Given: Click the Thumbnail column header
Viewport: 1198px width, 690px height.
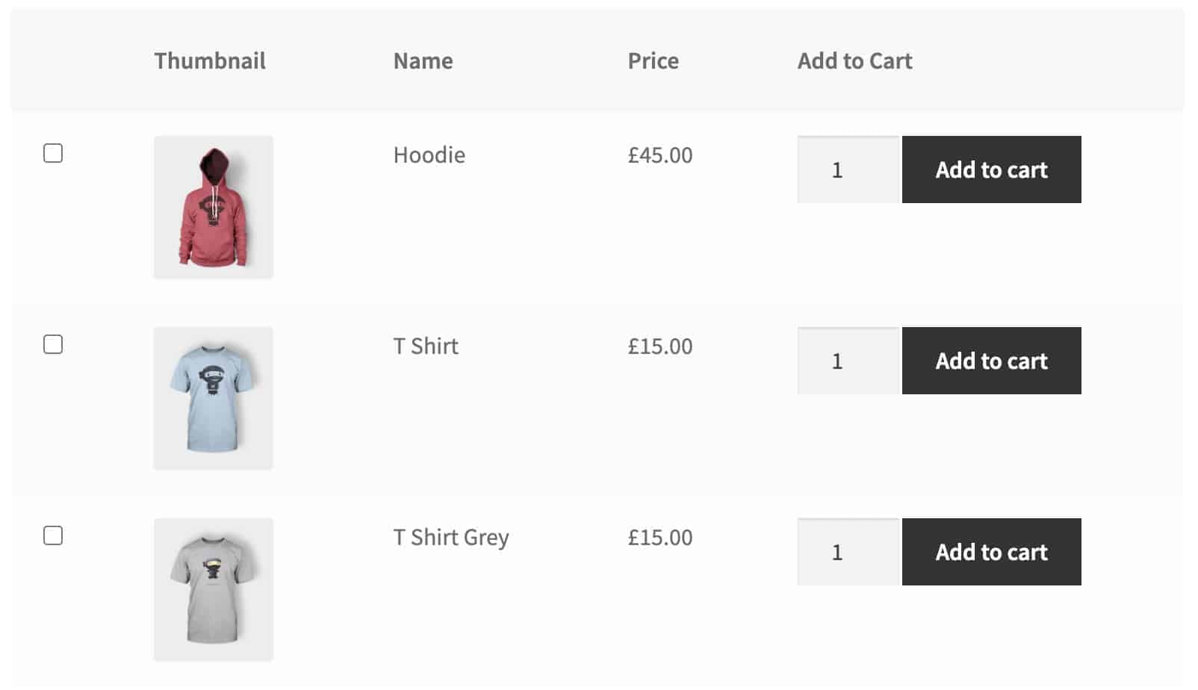Looking at the screenshot, I should pyautogui.click(x=210, y=60).
